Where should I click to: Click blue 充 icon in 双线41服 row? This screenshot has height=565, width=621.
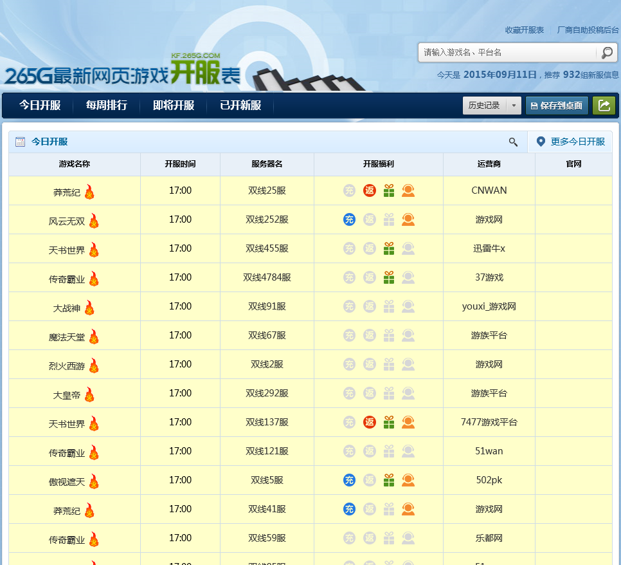click(349, 509)
